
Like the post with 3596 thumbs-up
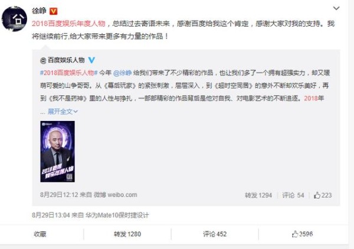tap(302, 234)
